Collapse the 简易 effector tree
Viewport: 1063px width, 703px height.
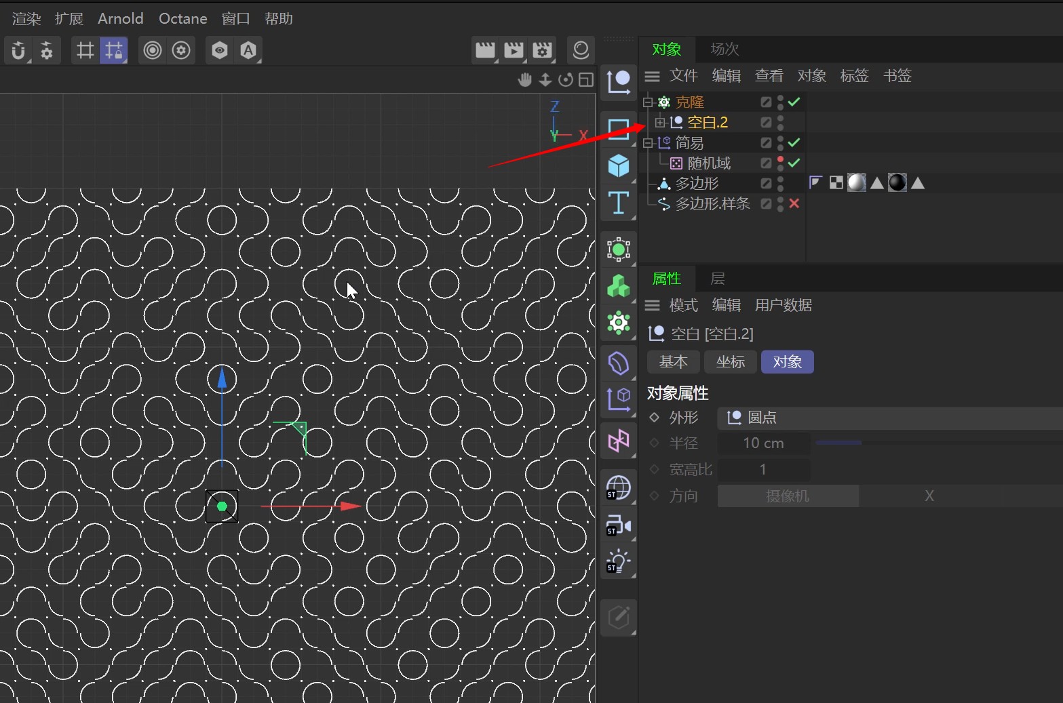[x=648, y=143]
